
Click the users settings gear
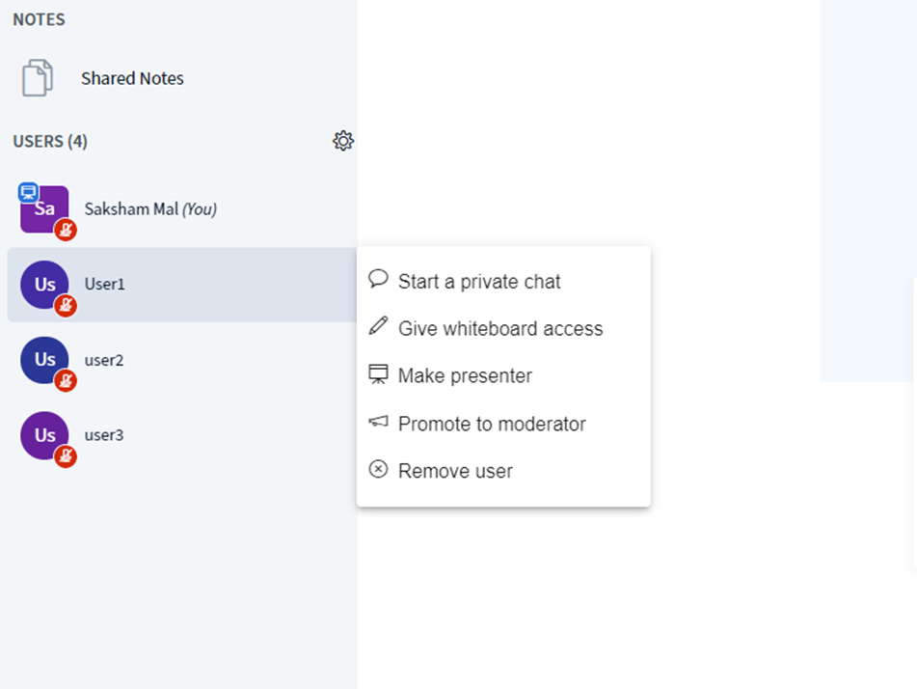pos(343,141)
